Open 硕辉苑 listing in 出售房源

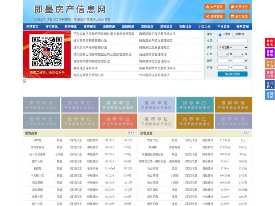coord(37,140)
